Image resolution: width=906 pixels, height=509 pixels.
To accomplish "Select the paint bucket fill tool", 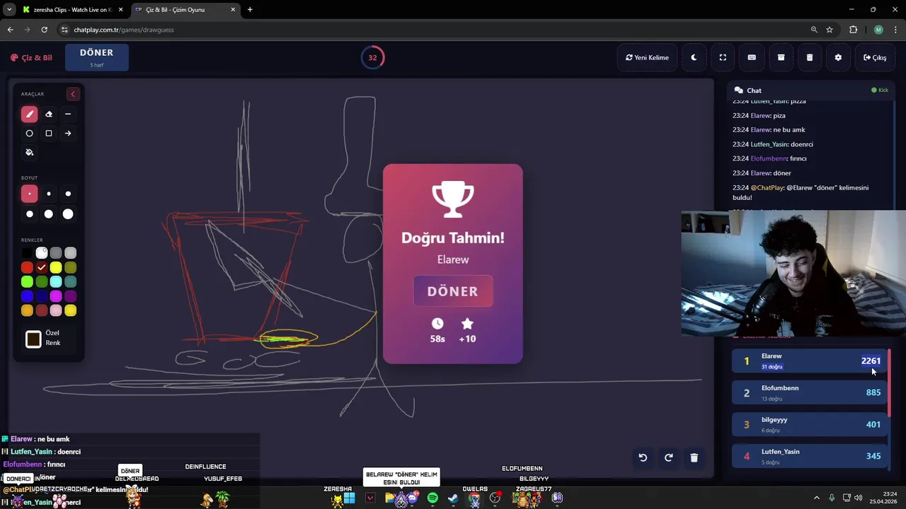I will pyautogui.click(x=29, y=152).
